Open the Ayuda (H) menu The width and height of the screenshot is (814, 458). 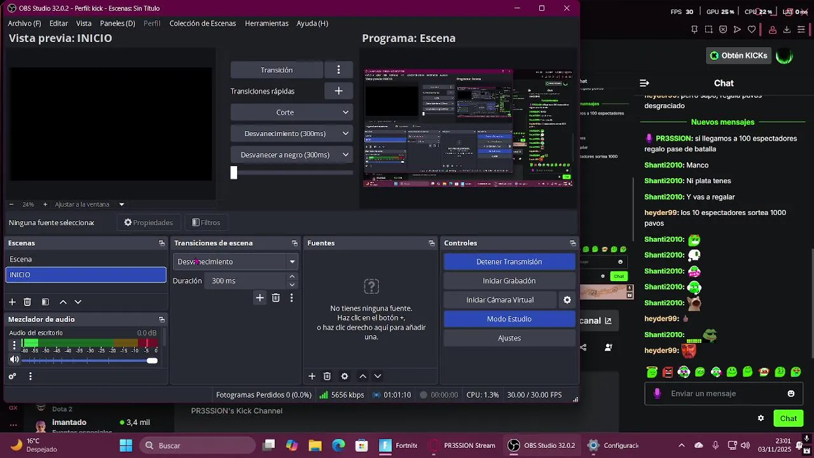tap(312, 24)
